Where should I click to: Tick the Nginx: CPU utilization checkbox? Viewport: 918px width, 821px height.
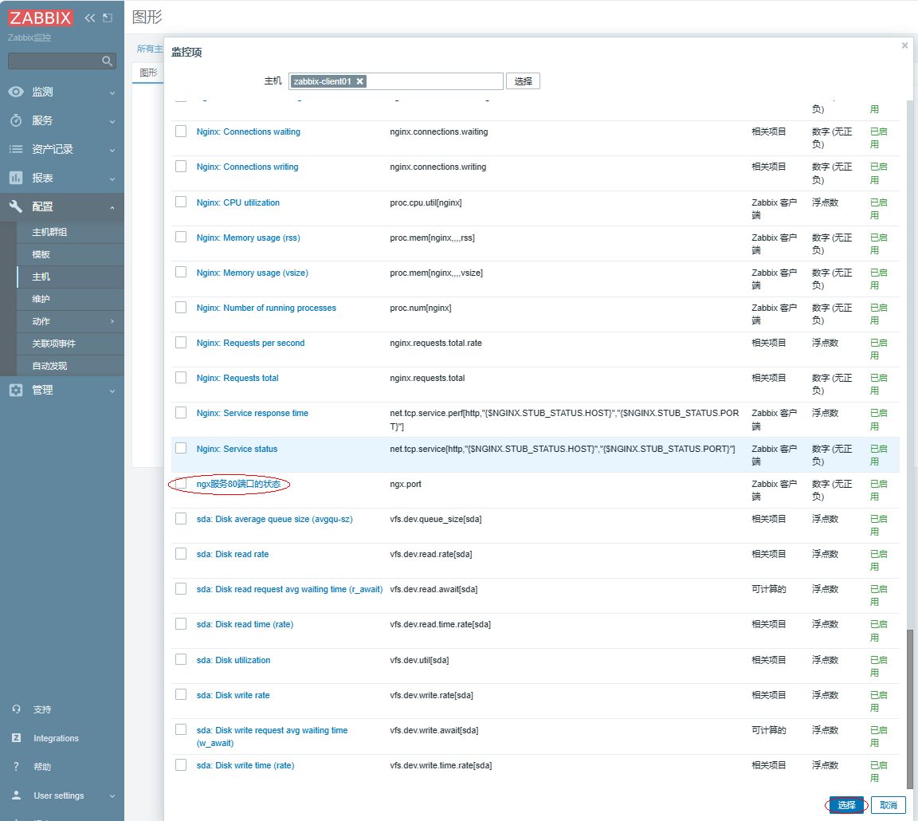[181, 202]
